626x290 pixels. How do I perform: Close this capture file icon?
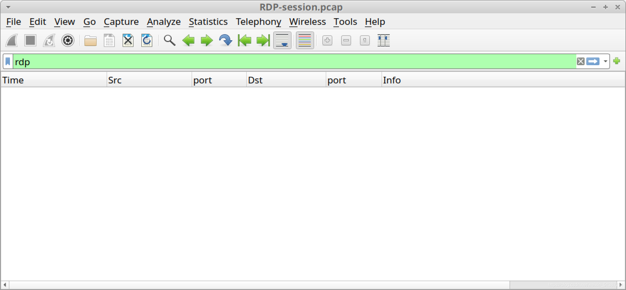click(128, 41)
